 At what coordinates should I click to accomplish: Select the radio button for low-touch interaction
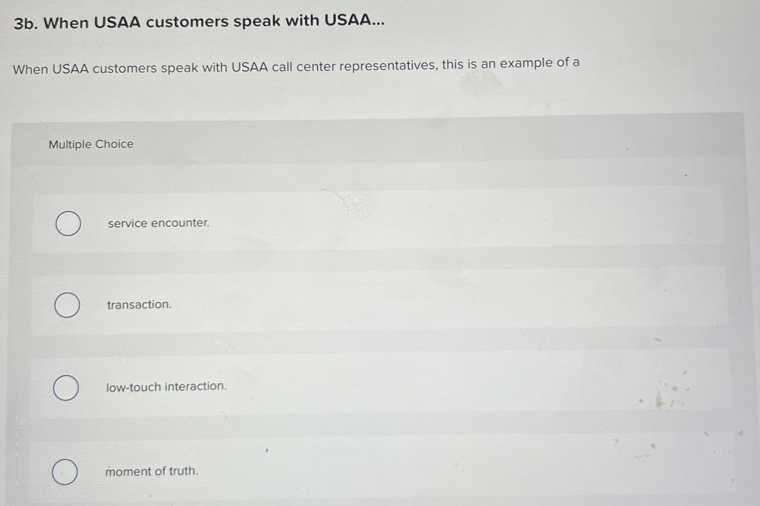point(66,387)
